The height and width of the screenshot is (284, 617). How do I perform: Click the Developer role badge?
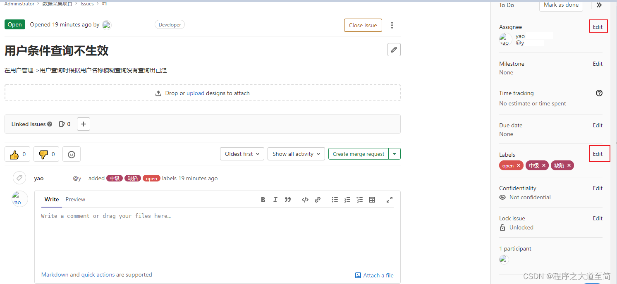tap(170, 25)
